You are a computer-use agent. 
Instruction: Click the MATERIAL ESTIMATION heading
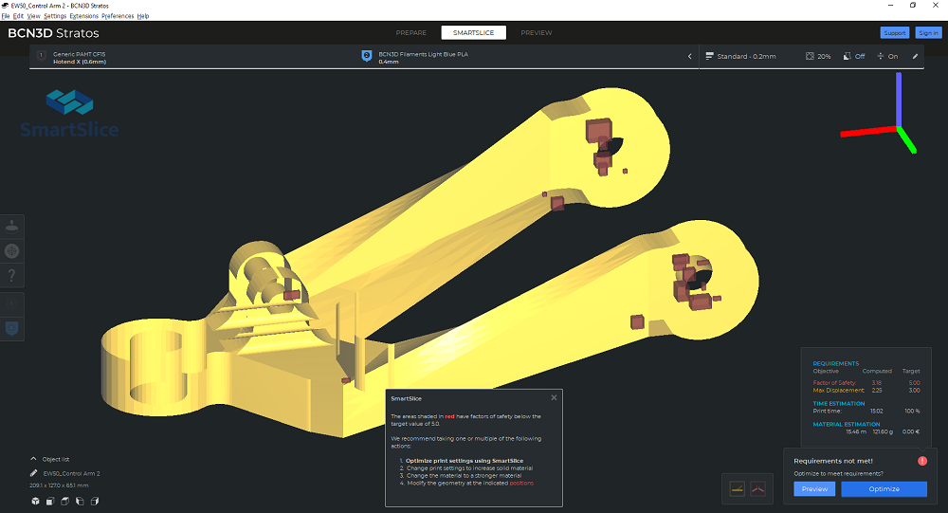(847, 424)
